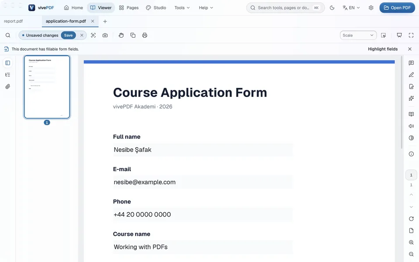Click the single page fit icon
The height and width of the screenshot is (262, 419).
(x=411, y=231)
